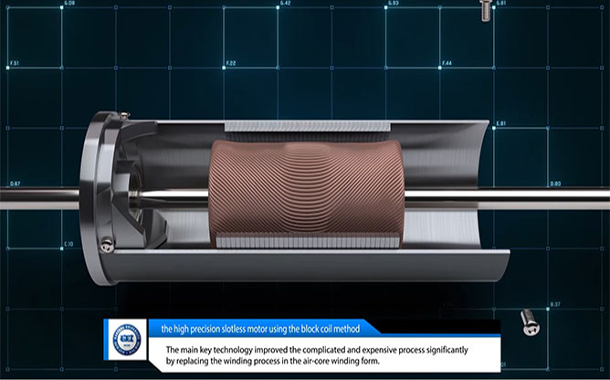
Task: Click the round blue university seal logo
Action: (127, 340)
